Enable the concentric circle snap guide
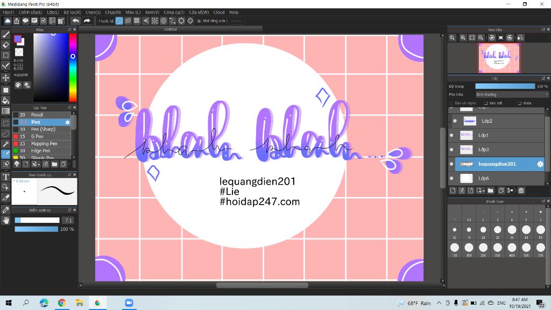 coord(164,21)
